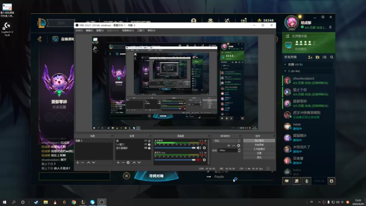
Task: Move source down in OBS Sources panel
Action: point(139,163)
